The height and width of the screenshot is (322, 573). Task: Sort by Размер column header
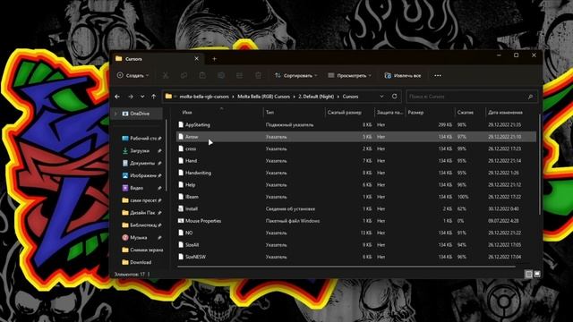coord(415,113)
